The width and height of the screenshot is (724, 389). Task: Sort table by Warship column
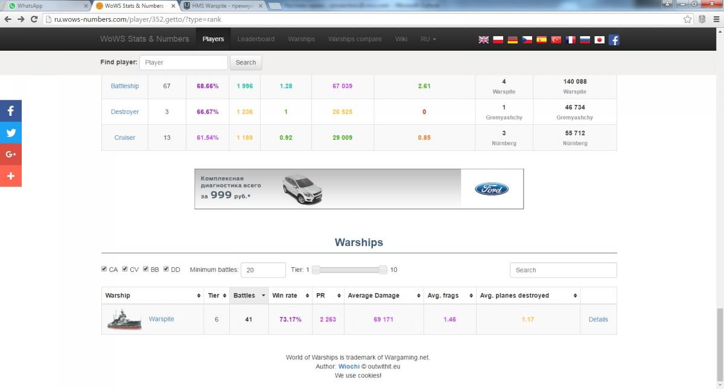point(153,296)
